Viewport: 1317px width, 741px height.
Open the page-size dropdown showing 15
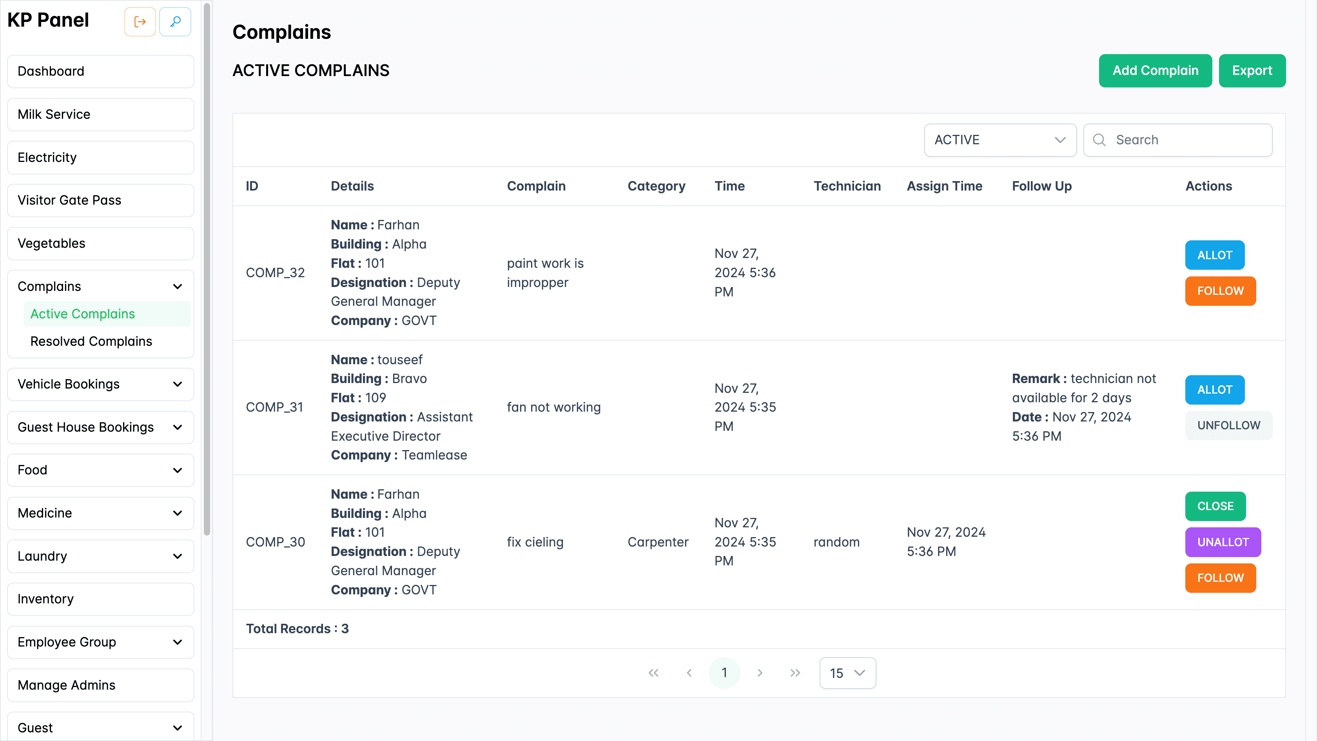(x=847, y=673)
